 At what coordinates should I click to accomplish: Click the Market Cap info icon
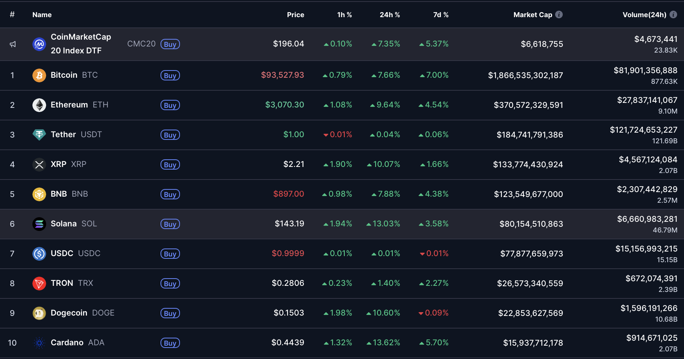point(559,14)
